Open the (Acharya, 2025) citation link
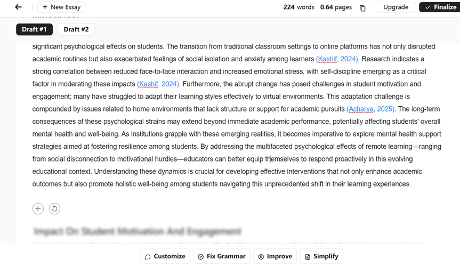The image size is (460, 264). (370, 109)
